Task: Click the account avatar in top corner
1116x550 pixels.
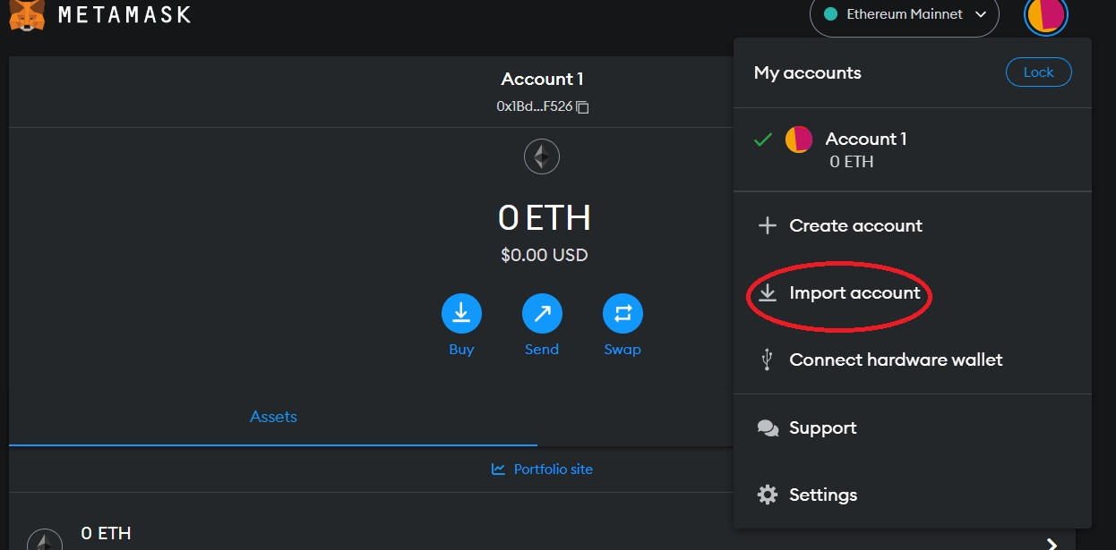Action: tap(1045, 15)
